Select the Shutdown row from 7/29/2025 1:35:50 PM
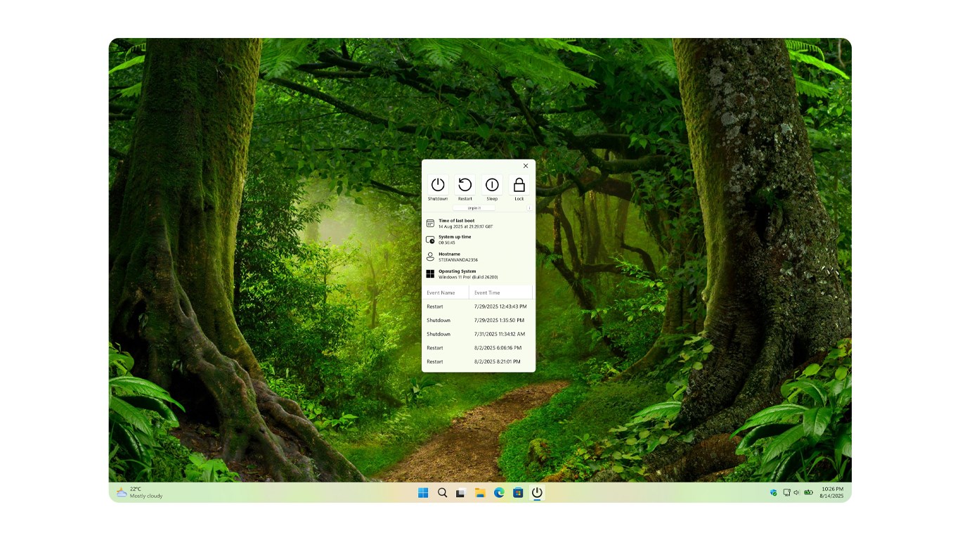The width and height of the screenshot is (960, 540). (478, 321)
